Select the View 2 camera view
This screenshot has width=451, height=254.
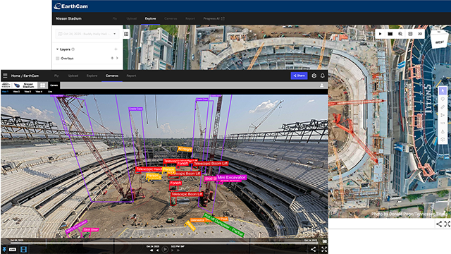[x=16, y=92]
